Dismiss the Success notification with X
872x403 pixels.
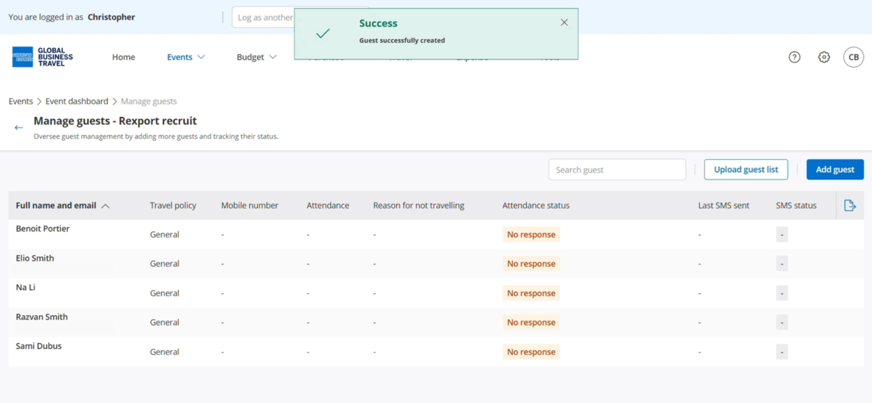564,23
